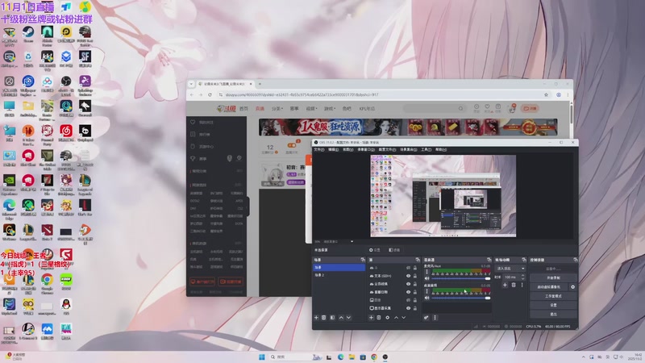Toggle visibility of first source in list
645x363 pixels.
(x=408, y=268)
